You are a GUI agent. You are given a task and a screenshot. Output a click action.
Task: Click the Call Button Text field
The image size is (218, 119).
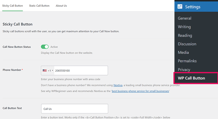75,109
